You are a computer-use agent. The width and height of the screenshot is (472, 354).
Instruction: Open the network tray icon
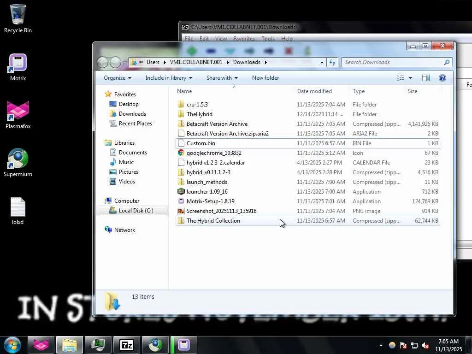click(x=414, y=345)
